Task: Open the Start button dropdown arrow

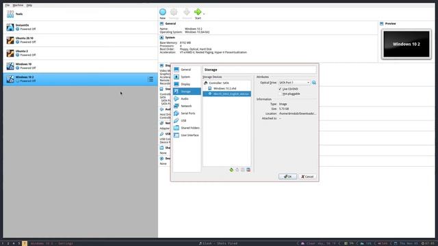Action: coord(204,14)
